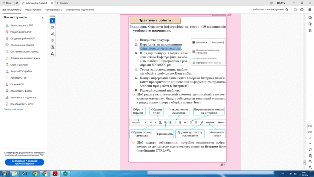314x177 pixels.
Task: Click Бесплатная 7-дневная пробная версия button
Action: [x=24, y=162]
